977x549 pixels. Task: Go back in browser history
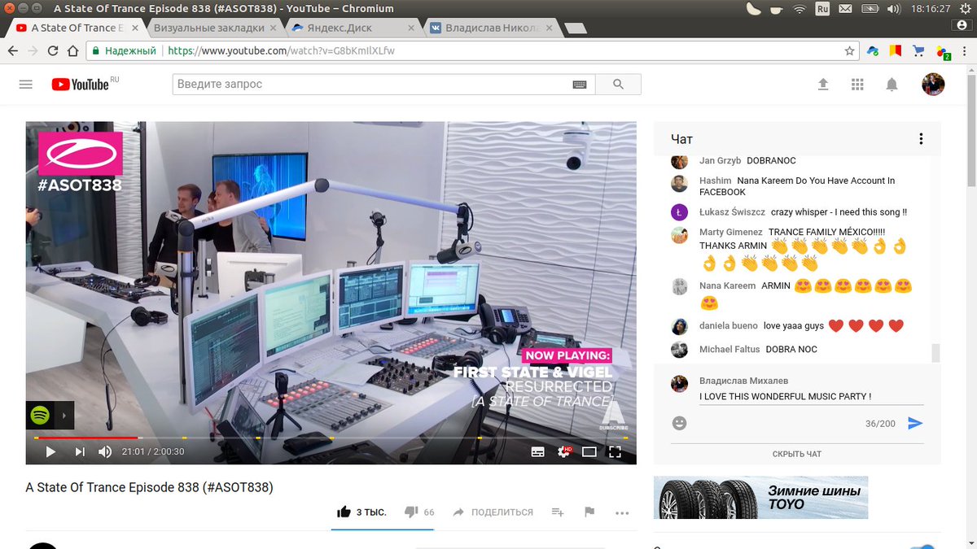click(12, 50)
